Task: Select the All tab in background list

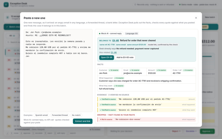Action: click(12, 36)
